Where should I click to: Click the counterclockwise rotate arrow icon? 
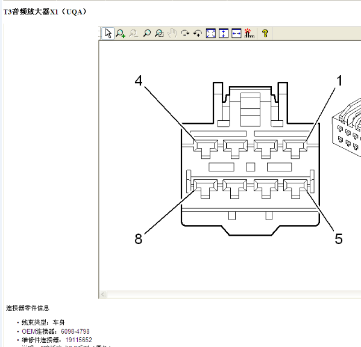point(198,34)
